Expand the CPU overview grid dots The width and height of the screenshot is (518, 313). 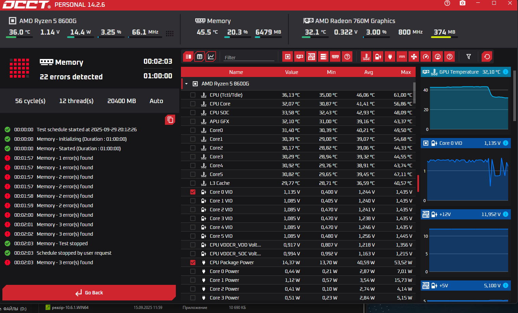tap(170, 33)
